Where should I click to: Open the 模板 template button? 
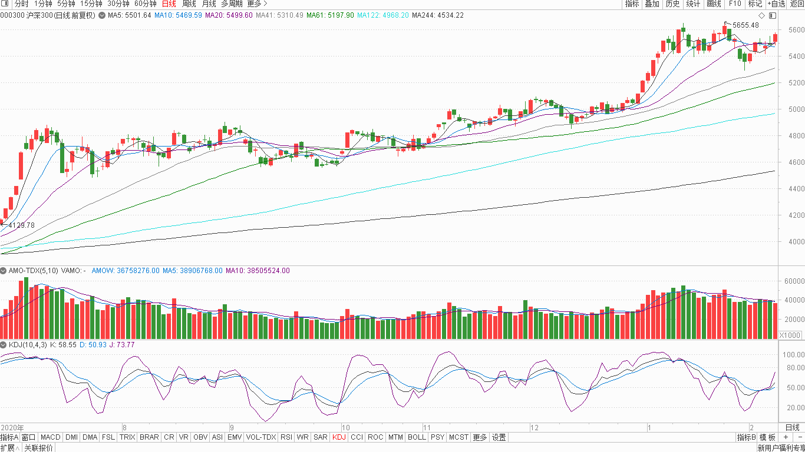(767, 437)
